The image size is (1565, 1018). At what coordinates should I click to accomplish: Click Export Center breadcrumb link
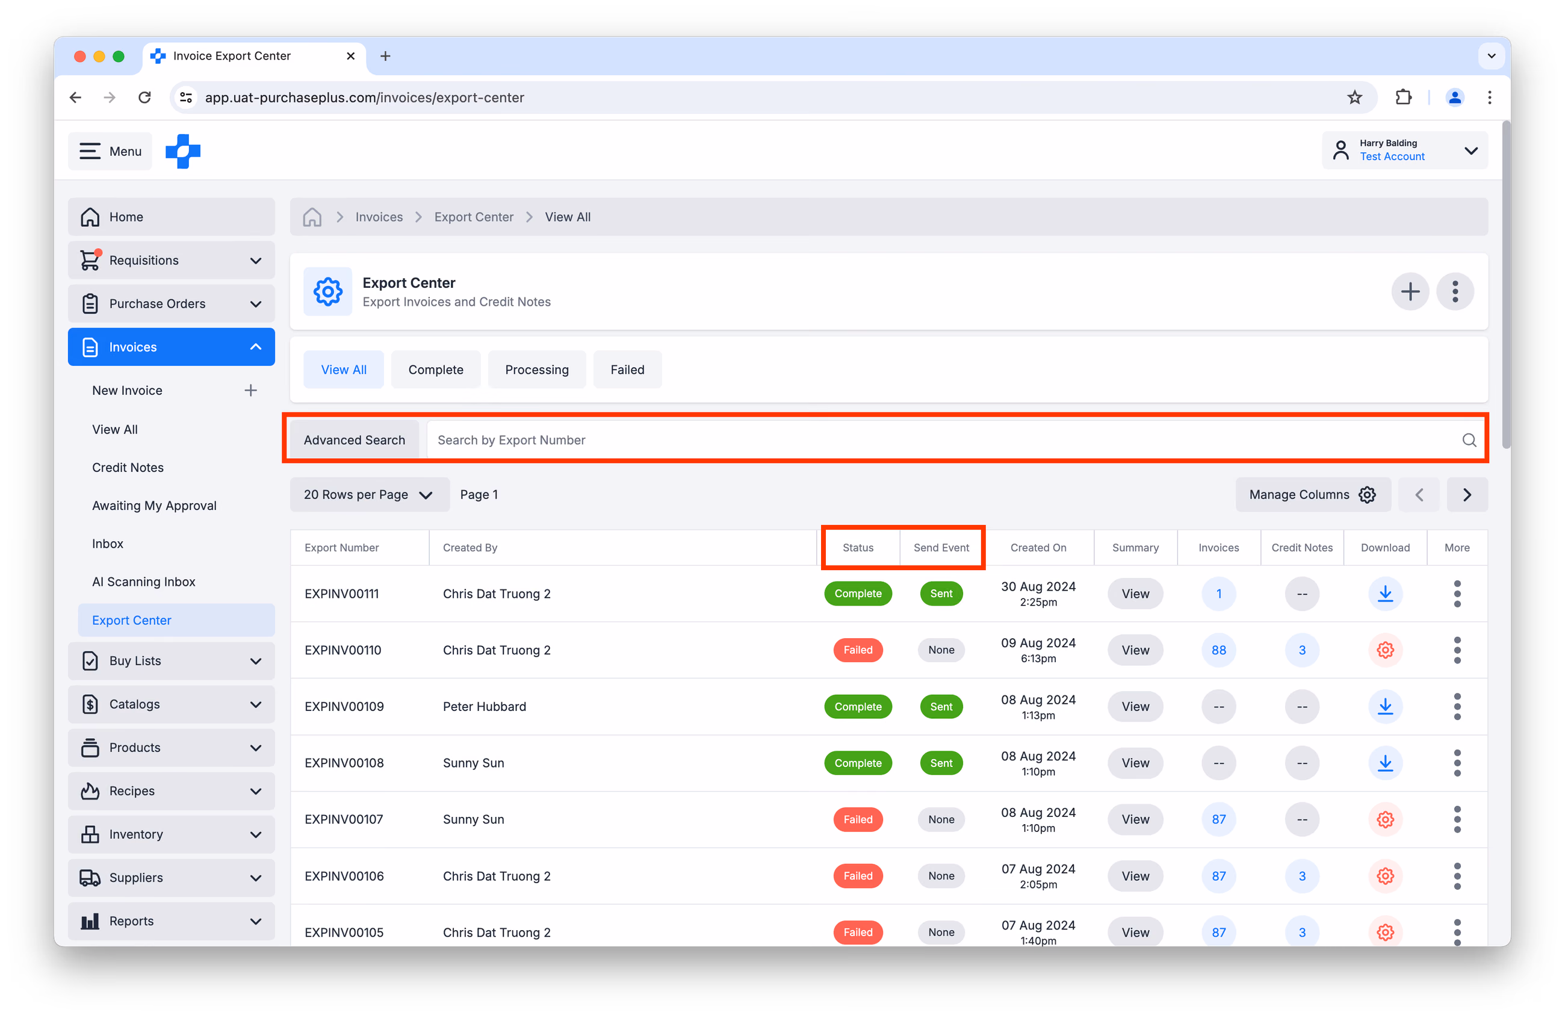click(x=474, y=217)
